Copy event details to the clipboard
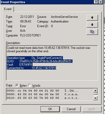Image resolution: width=105 pixels, height=114 pixels. [92, 32]
